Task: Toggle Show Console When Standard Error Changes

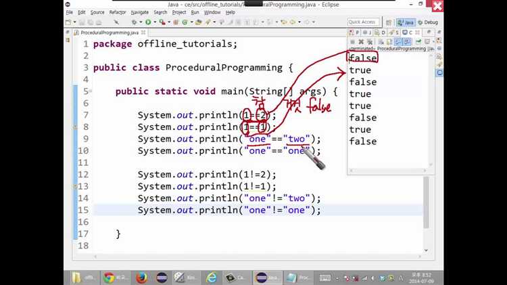Action: [x=408, y=42]
